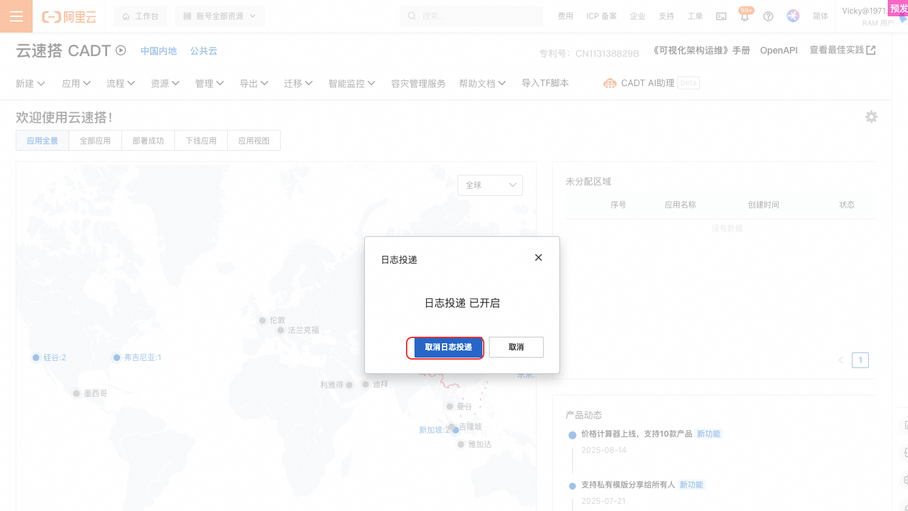This screenshot has width=908, height=511.
Task: Switch to 应用视图 tab
Action: pos(254,140)
